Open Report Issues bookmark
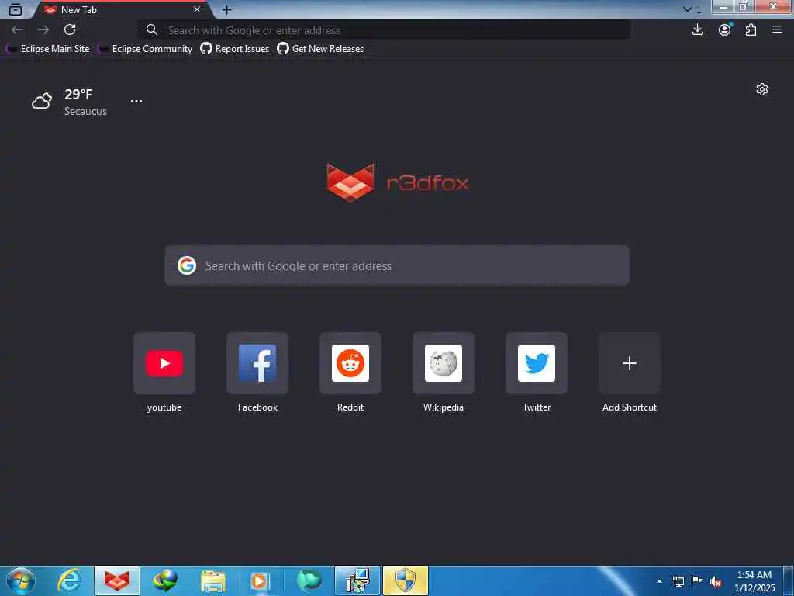The image size is (794, 596). [x=235, y=49]
